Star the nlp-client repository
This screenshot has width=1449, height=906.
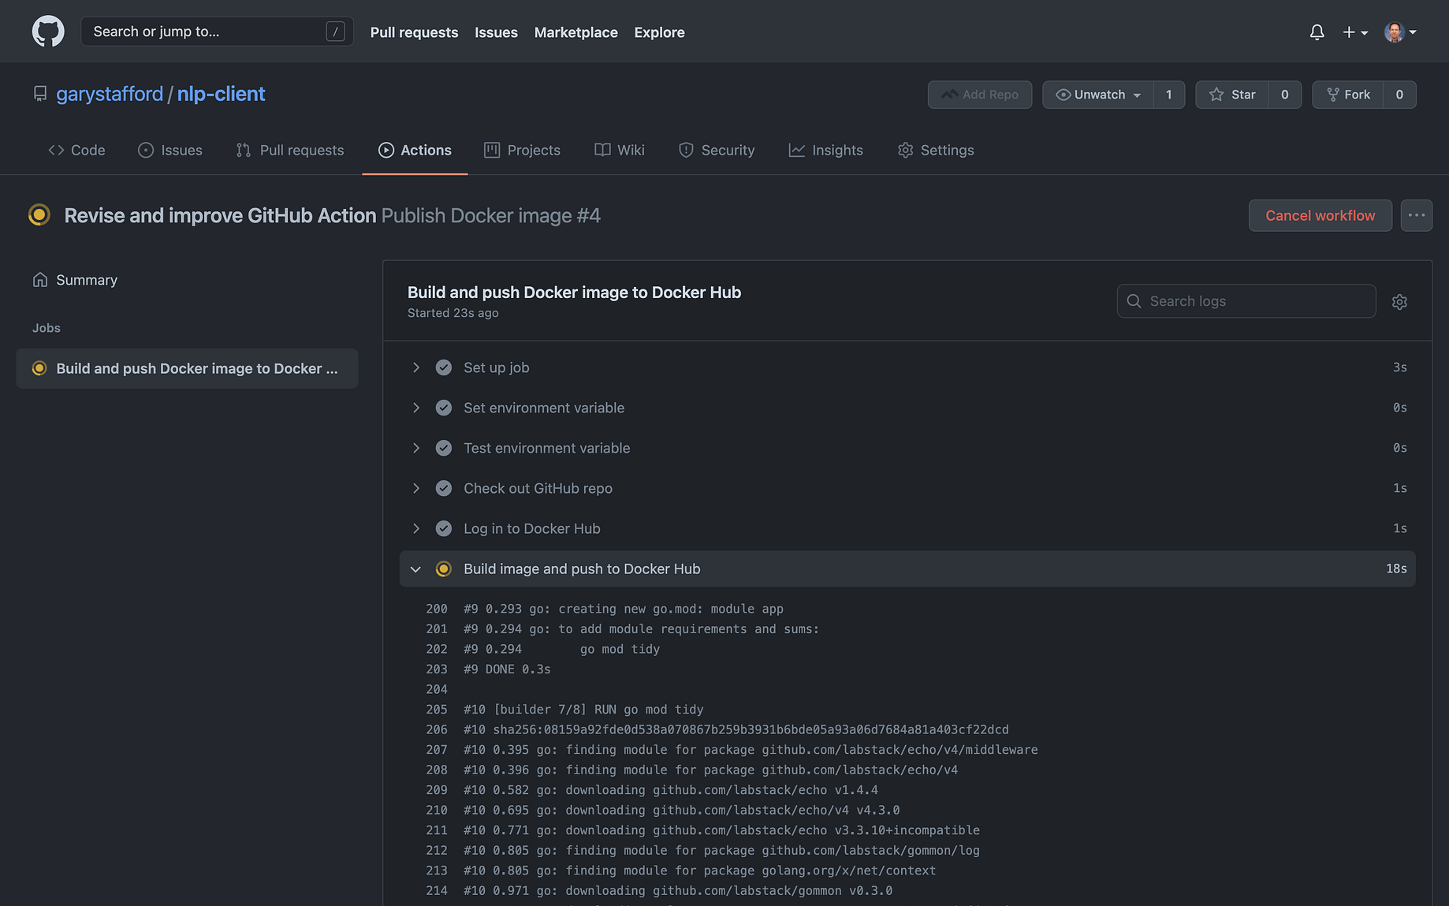[x=1232, y=95]
